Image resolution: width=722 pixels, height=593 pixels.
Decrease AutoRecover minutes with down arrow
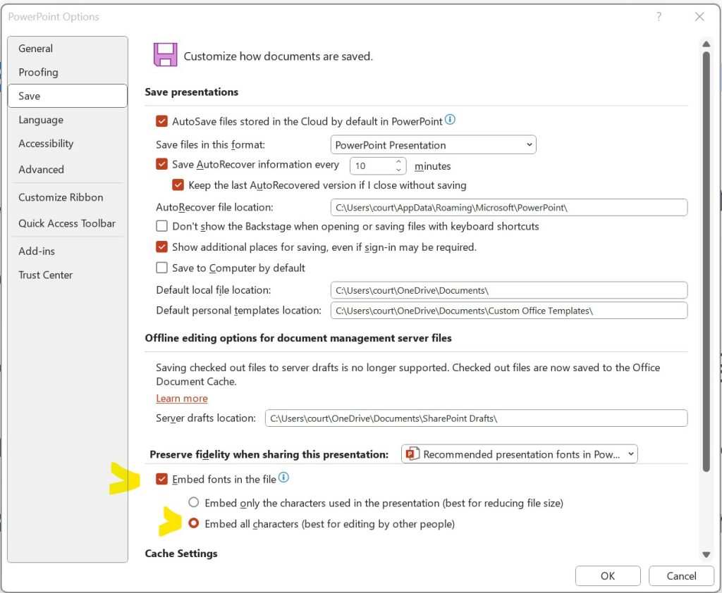398,170
